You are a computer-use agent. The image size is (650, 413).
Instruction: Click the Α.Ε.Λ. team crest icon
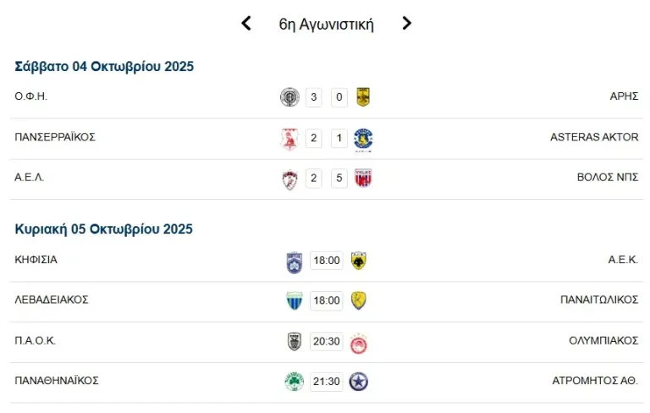pos(289,179)
